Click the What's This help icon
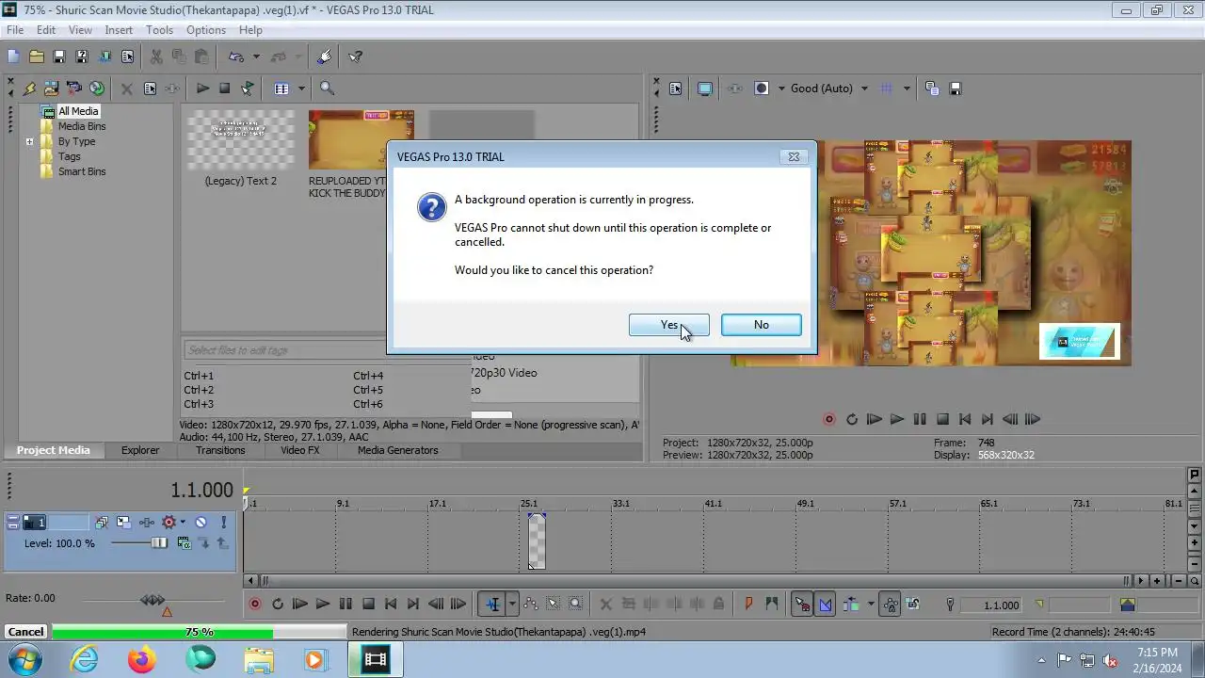 click(x=356, y=56)
